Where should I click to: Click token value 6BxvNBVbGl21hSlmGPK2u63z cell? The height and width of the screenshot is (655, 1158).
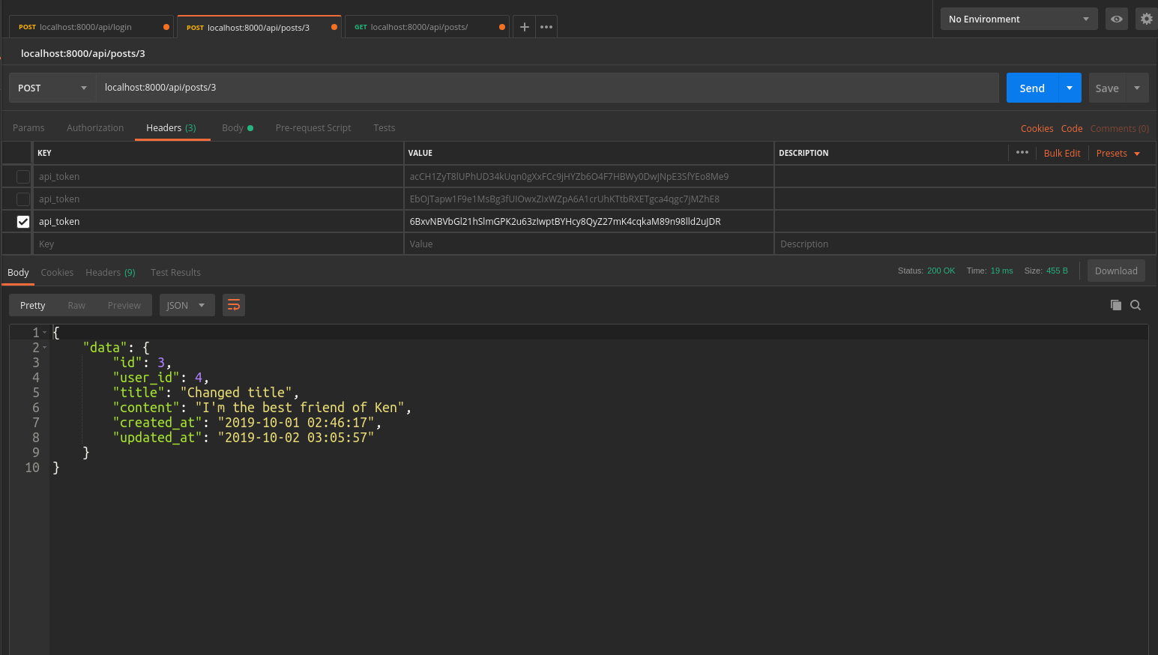pos(588,221)
